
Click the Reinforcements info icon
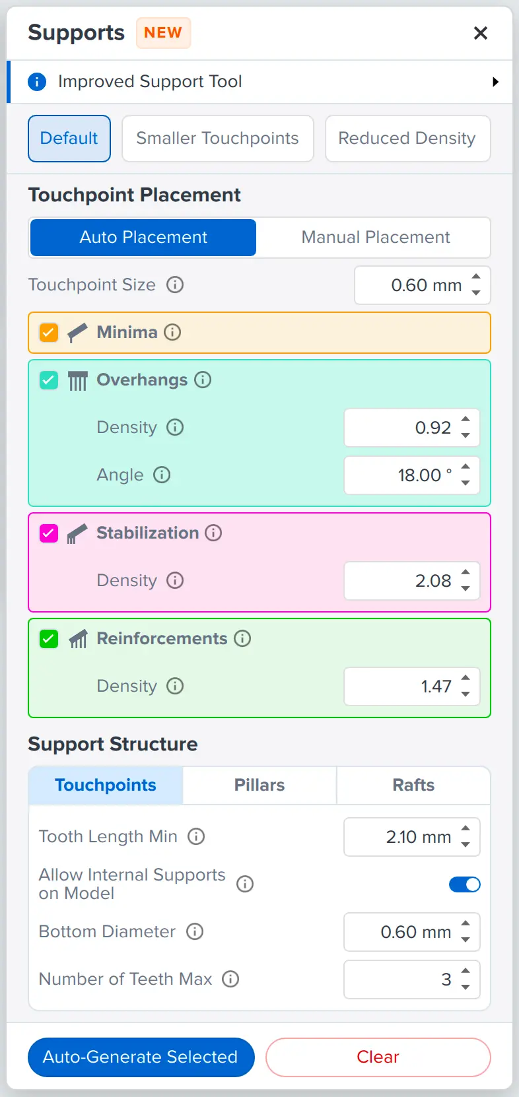pyautogui.click(x=242, y=639)
